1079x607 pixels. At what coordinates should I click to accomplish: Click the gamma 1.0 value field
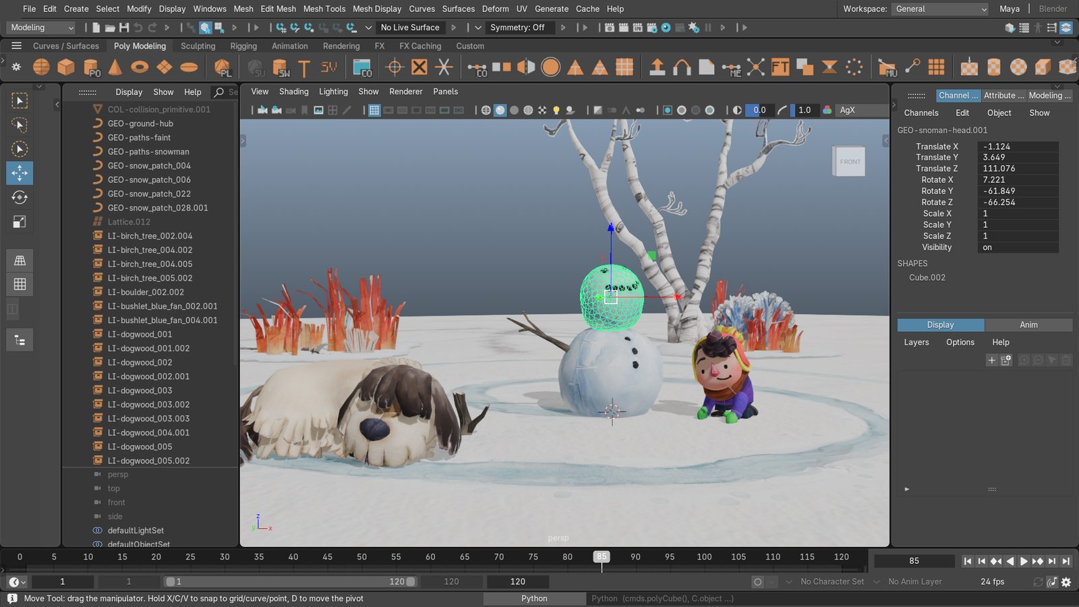[805, 110]
